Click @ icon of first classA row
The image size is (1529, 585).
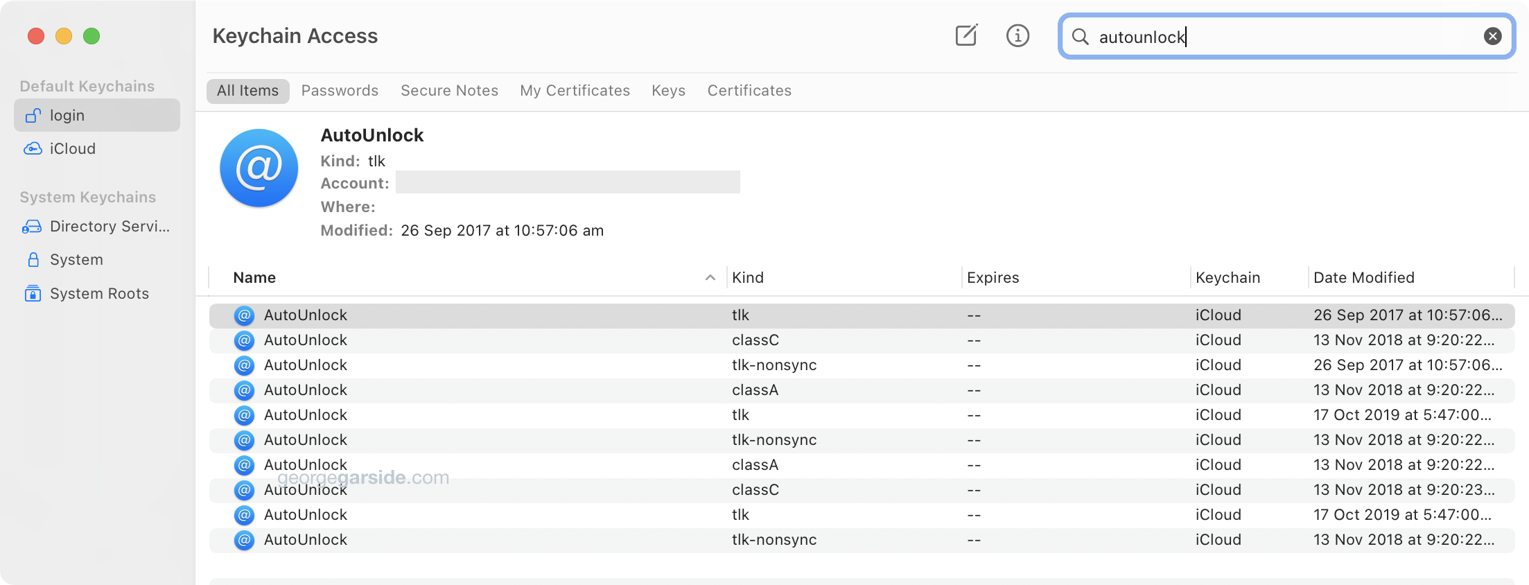244,390
